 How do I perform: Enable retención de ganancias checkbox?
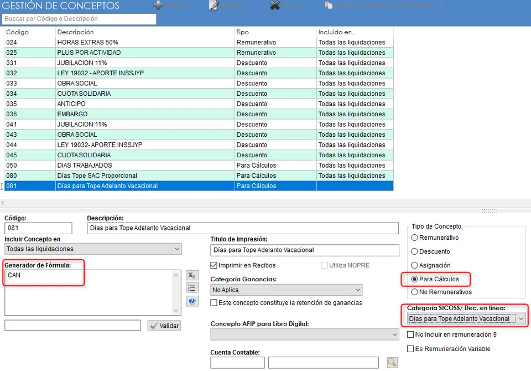(214, 302)
